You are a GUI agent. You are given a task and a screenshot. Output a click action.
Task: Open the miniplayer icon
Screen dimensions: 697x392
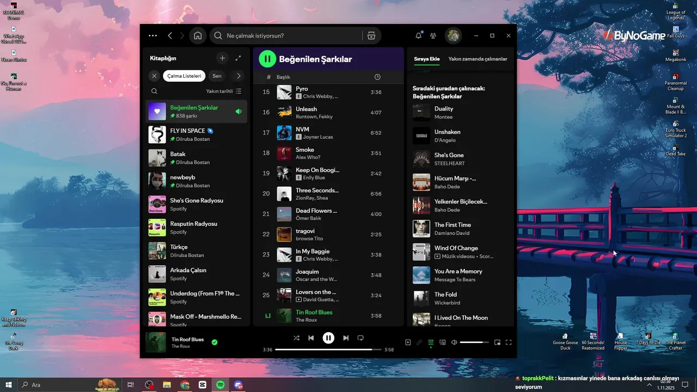[497, 342]
